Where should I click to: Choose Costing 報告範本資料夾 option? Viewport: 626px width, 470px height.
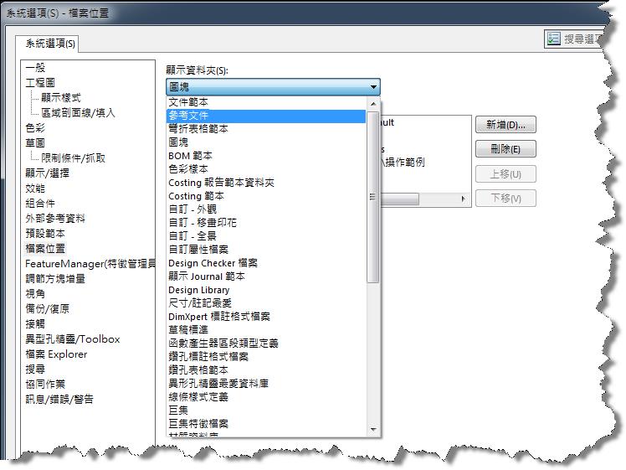click(x=221, y=183)
